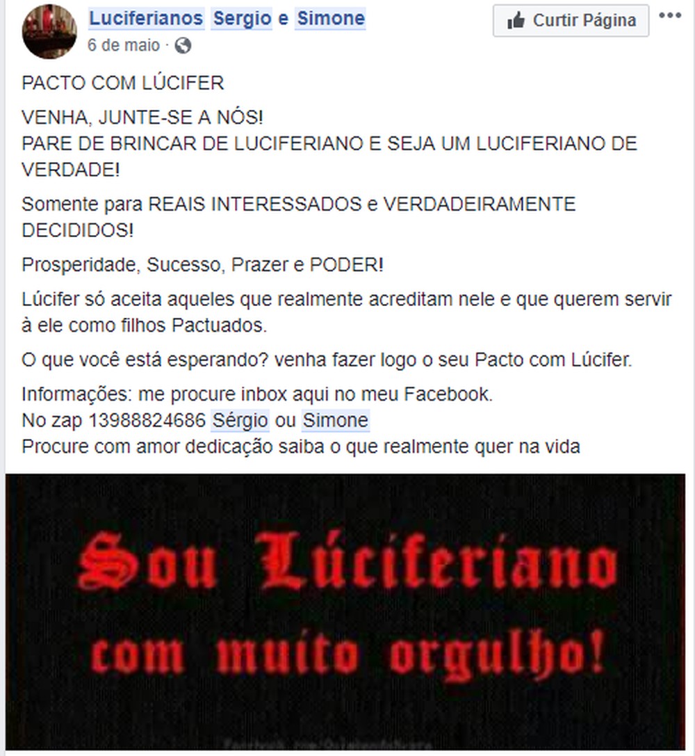695x756 pixels.
Task: Click "com muito orgulho!" text in image
Action: coord(347,654)
